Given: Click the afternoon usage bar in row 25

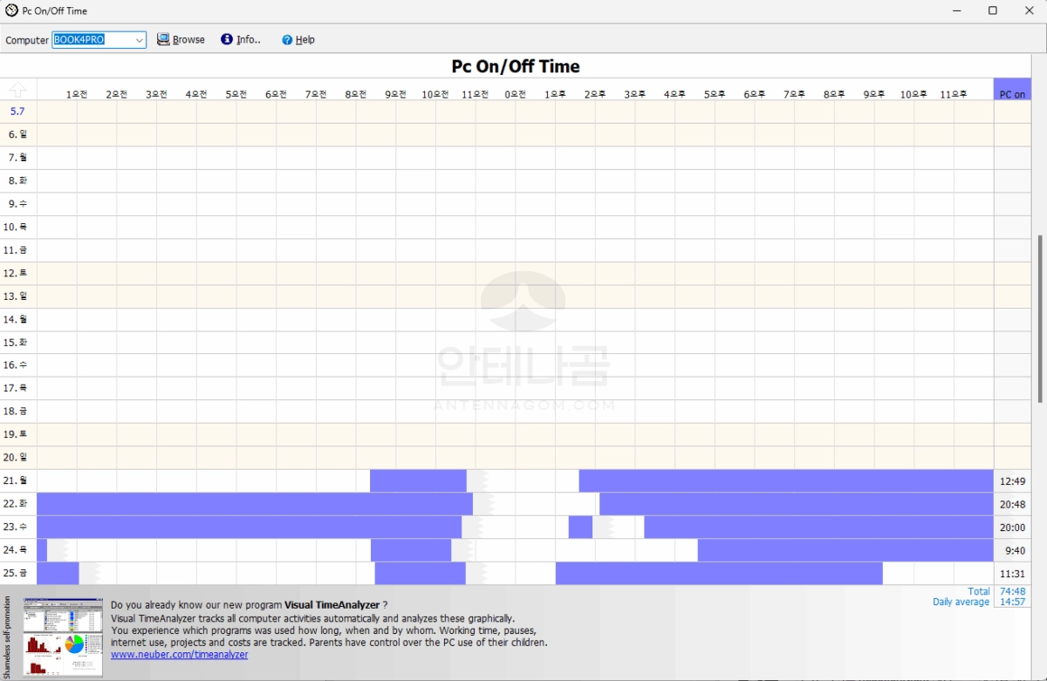Looking at the screenshot, I should tap(719, 573).
